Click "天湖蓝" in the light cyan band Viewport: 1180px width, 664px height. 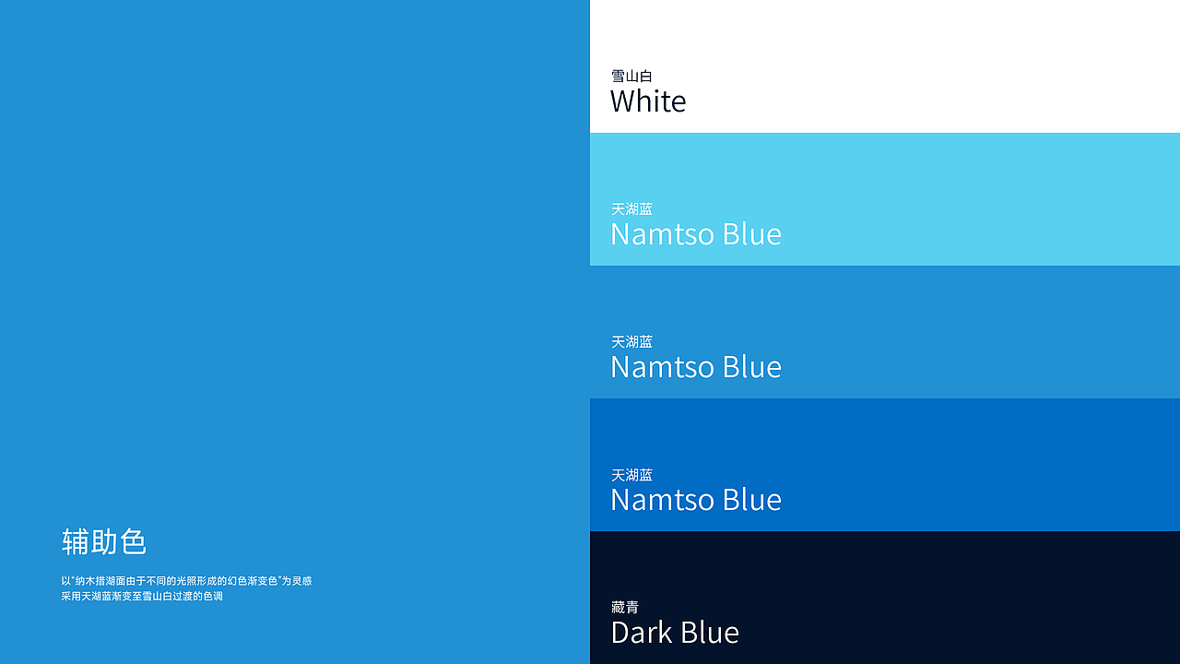[x=631, y=208]
